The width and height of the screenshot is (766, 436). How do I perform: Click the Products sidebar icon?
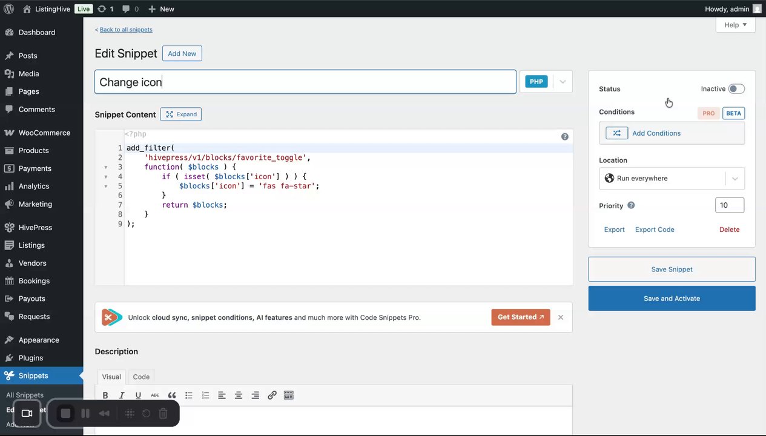9,150
